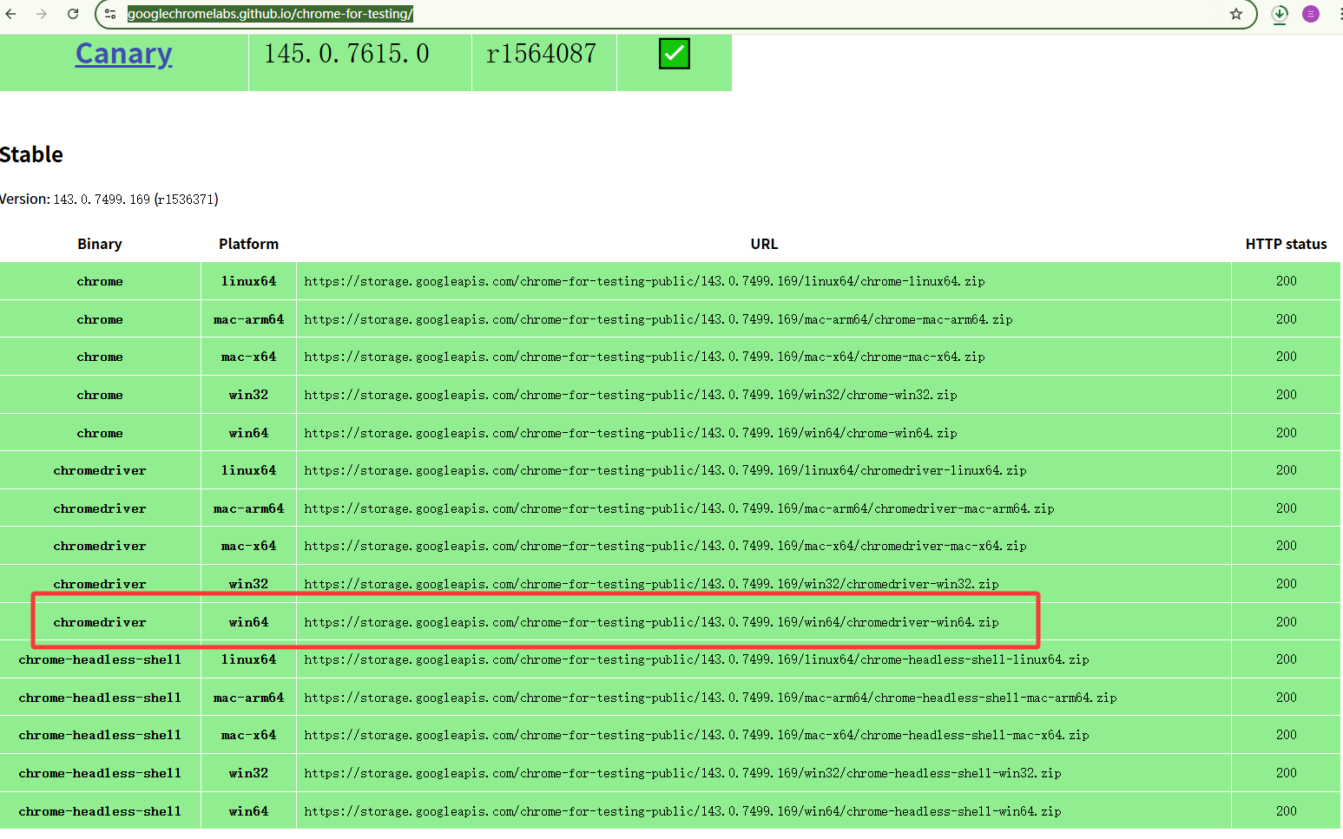The image size is (1343, 839).
Task: Click platform cell of chrome-headless-shell mac-x64 row
Action: coord(248,735)
